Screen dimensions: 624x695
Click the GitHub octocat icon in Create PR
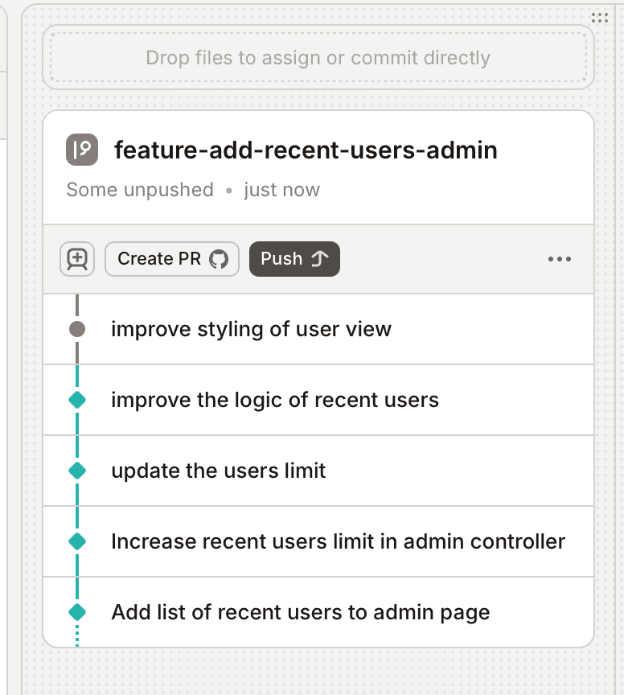click(x=216, y=259)
